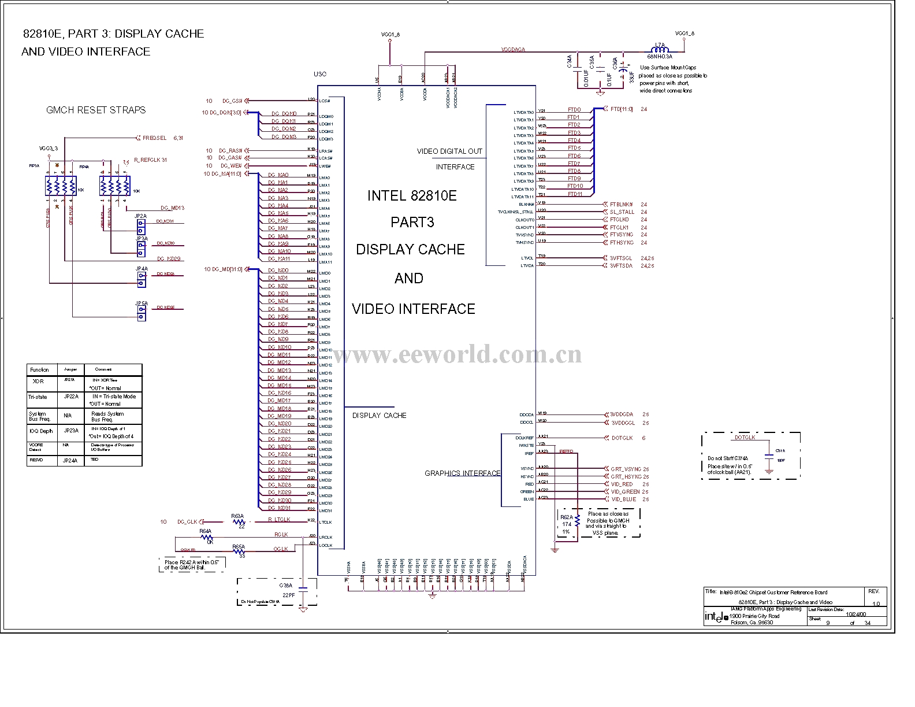Select the R64A 0K resistor
This screenshot has height=707, width=915.
[206, 537]
